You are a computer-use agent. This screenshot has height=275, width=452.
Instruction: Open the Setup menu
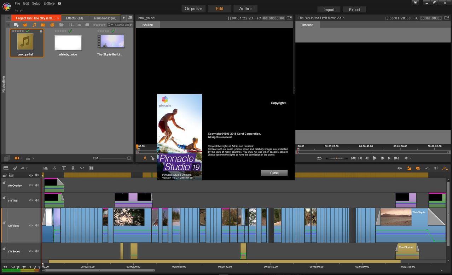point(36,3)
